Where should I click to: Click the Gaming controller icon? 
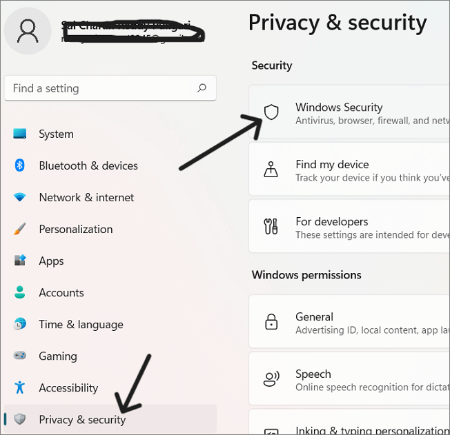pos(20,356)
